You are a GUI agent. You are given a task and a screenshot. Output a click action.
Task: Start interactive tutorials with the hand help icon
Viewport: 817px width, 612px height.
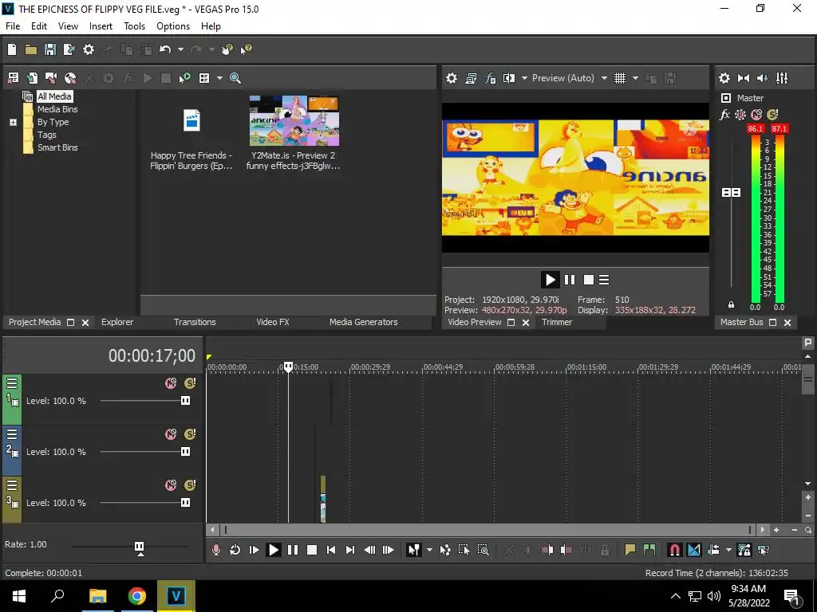227,49
